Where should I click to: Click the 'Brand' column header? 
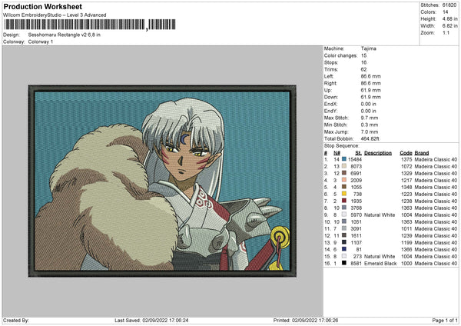click(422, 153)
